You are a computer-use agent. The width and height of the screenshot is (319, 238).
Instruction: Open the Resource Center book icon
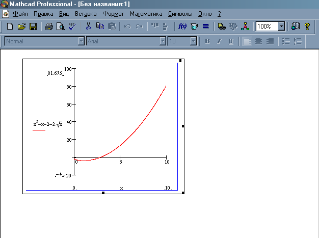(x=296, y=27)
